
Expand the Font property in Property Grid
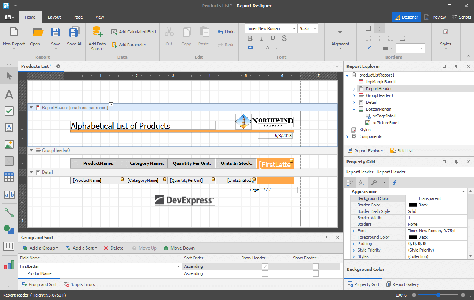pyautogui.click(x=354, y=231)
